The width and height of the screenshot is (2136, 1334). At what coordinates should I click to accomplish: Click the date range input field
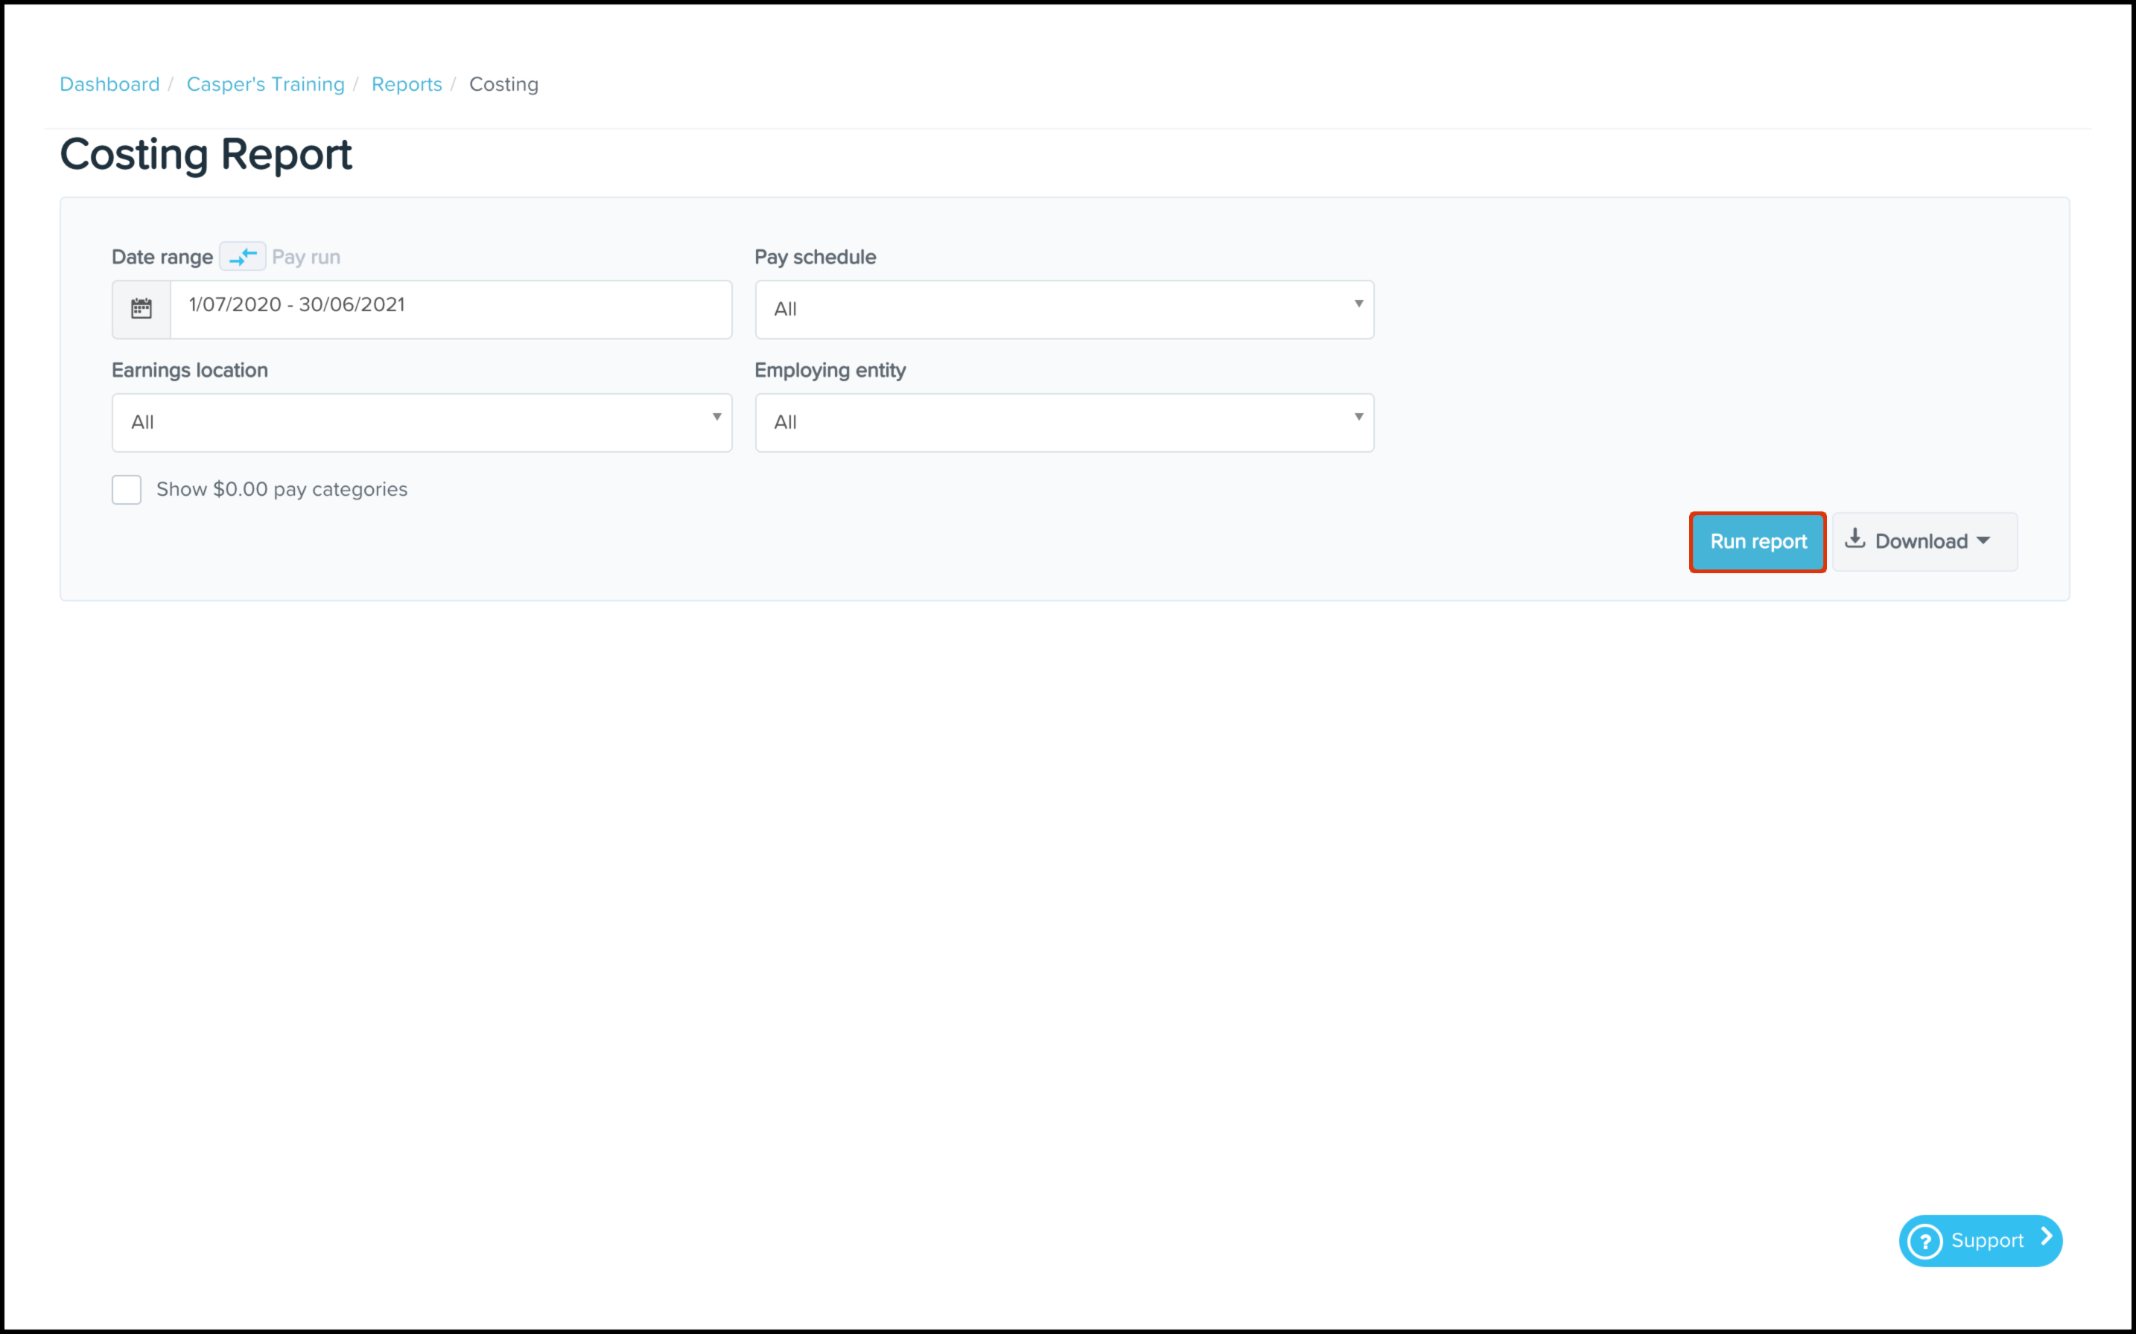[450, 310]
